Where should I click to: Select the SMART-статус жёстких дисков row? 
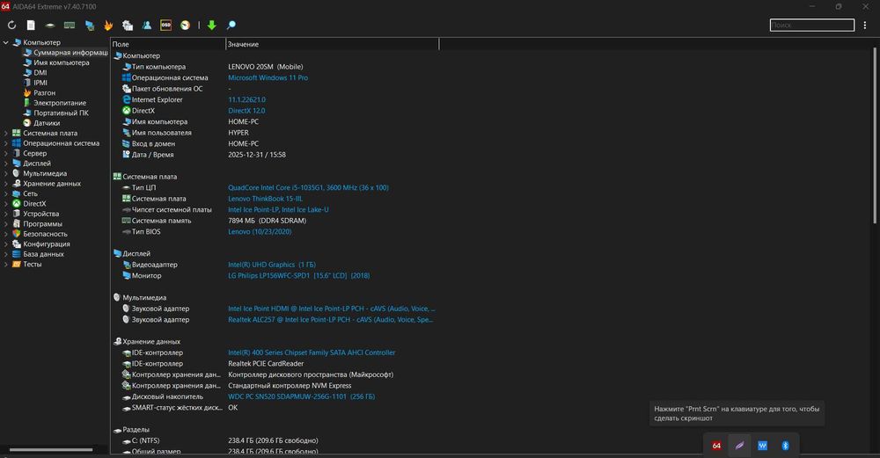coord(275,408)
